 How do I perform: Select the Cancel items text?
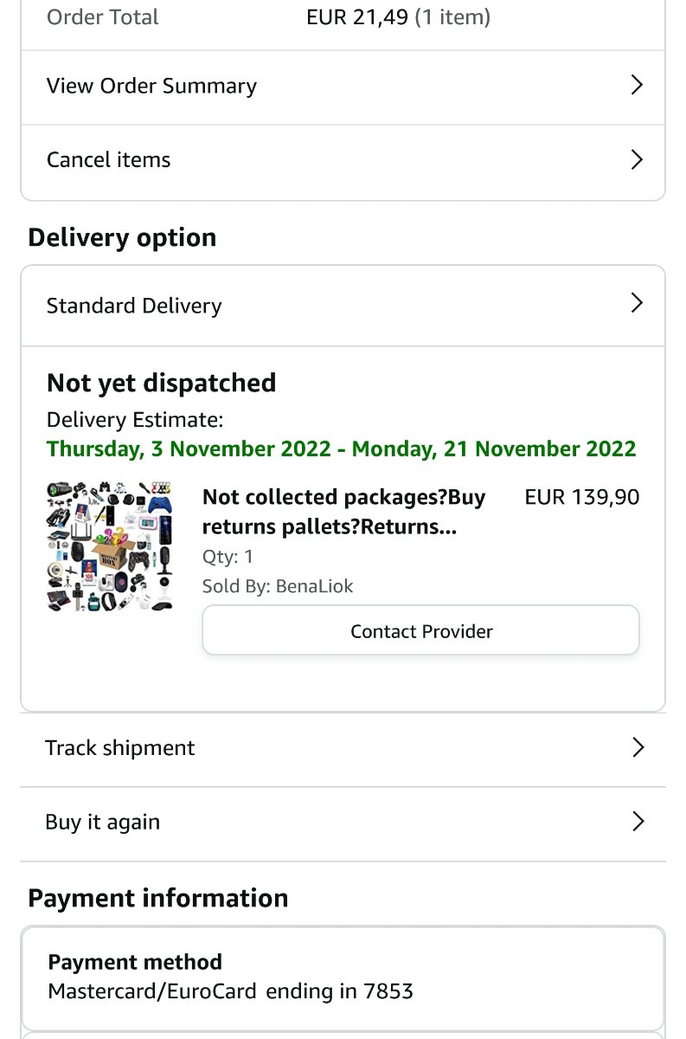108,160
